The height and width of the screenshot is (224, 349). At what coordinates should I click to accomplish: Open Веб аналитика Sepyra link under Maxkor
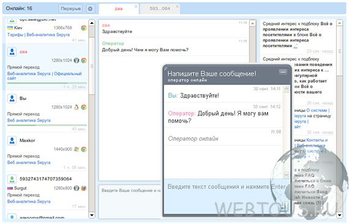(x=29, y=162)
